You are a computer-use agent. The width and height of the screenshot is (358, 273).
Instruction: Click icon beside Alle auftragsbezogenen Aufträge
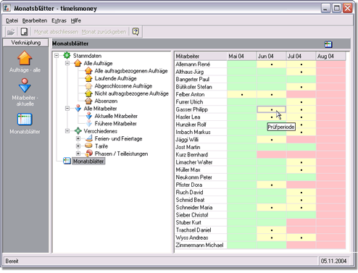tap(88, 71)
